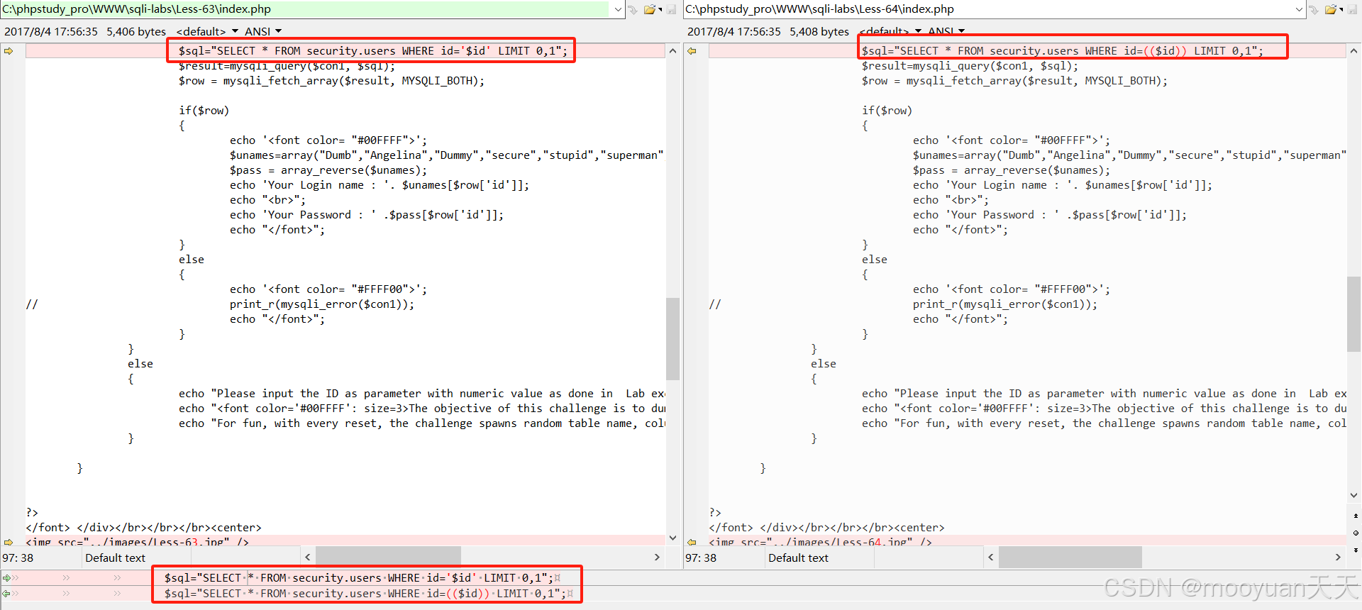Viewport: 1362px width, 610px height.
Task: Click the left pane horizontal scrollbar thumb
Action: pyautogui.click(x=388, y=558)
